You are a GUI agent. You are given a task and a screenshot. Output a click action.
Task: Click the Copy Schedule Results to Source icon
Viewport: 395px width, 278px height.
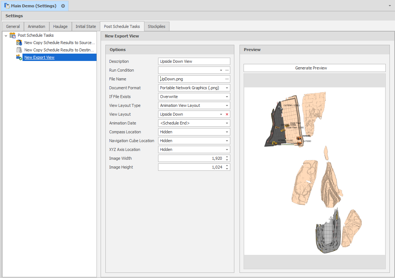click(x=19, y=43)
